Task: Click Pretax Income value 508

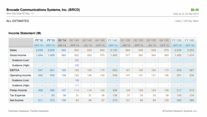Action: point(115,90)
